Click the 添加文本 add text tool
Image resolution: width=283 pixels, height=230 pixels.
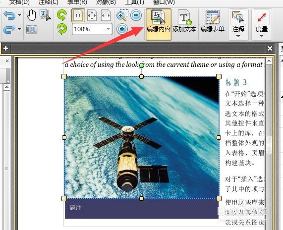click(x=184, y=22)
